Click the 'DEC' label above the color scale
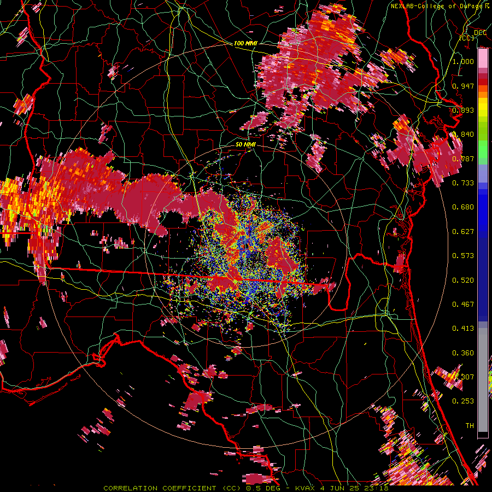492x492 pixels. click(480, 33)
